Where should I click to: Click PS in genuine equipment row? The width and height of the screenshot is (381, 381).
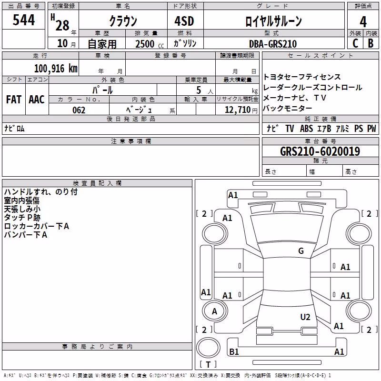(x=359, y=128)
